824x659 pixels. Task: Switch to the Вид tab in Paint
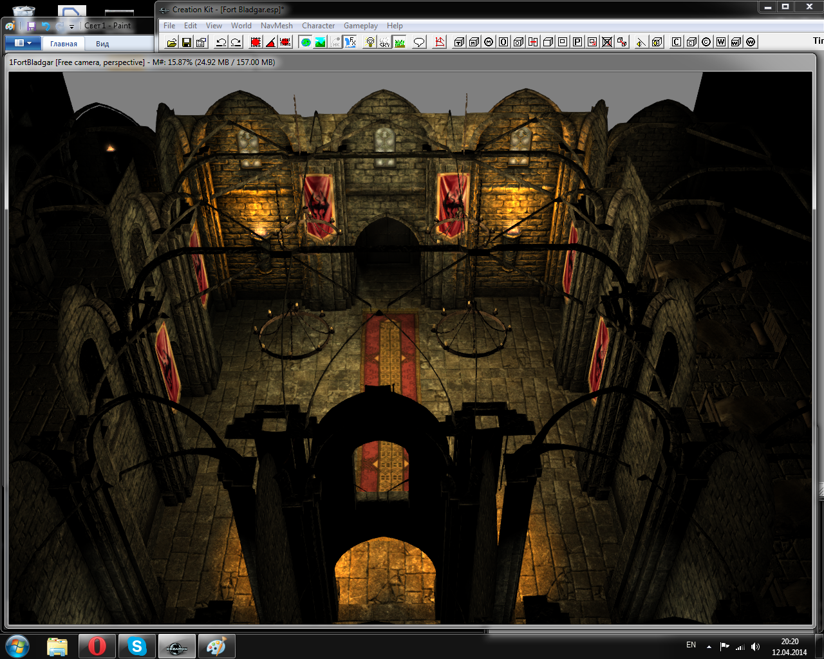102,44
